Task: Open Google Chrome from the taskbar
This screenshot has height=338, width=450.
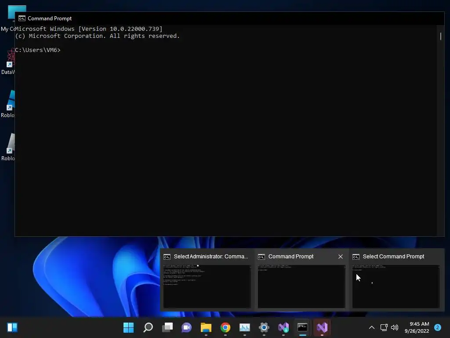Action: pos(225,327)
